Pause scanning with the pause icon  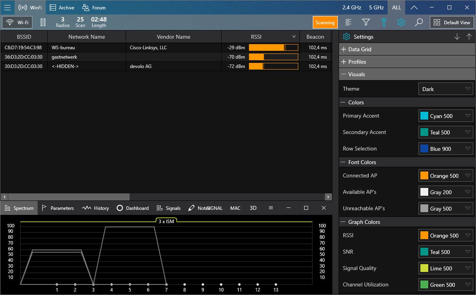(x=43, y=22)
